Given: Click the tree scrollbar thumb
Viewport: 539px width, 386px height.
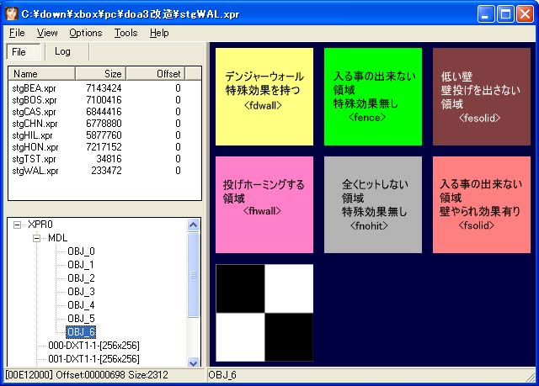Looking at the screenshot, I should click(x=193, y=275).
